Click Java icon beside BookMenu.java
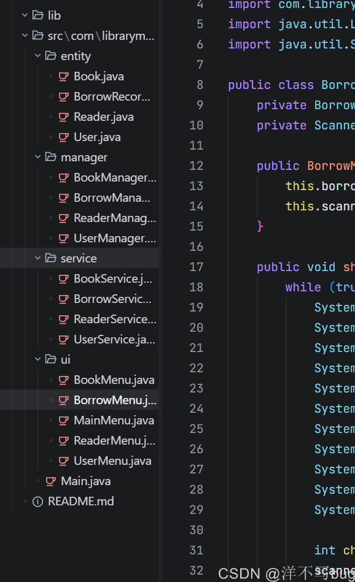The width and height of the screenshot is (355, 582). tap(63, 380)
